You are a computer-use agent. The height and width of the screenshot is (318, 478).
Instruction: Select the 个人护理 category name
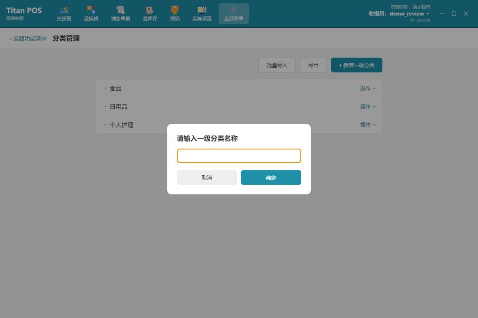pyautogui.click(x=122, y=125)
